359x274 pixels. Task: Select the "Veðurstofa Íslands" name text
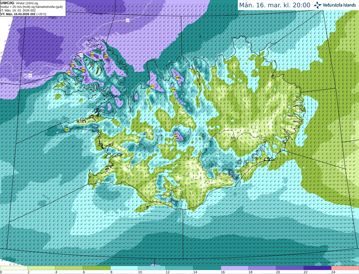[339, 5]
